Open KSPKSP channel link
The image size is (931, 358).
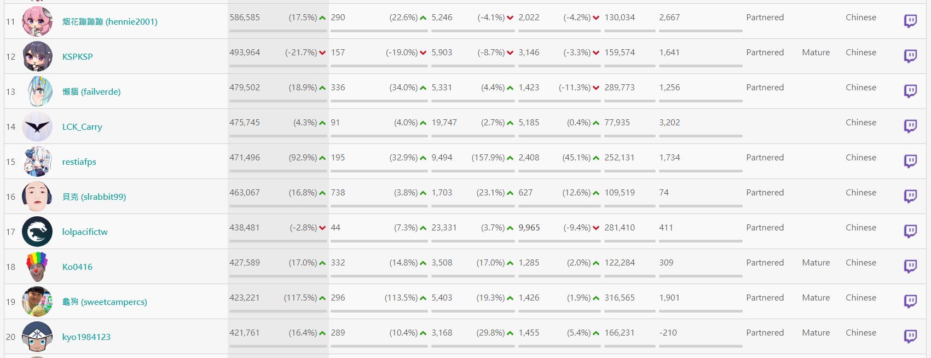[x=77, y=56]
